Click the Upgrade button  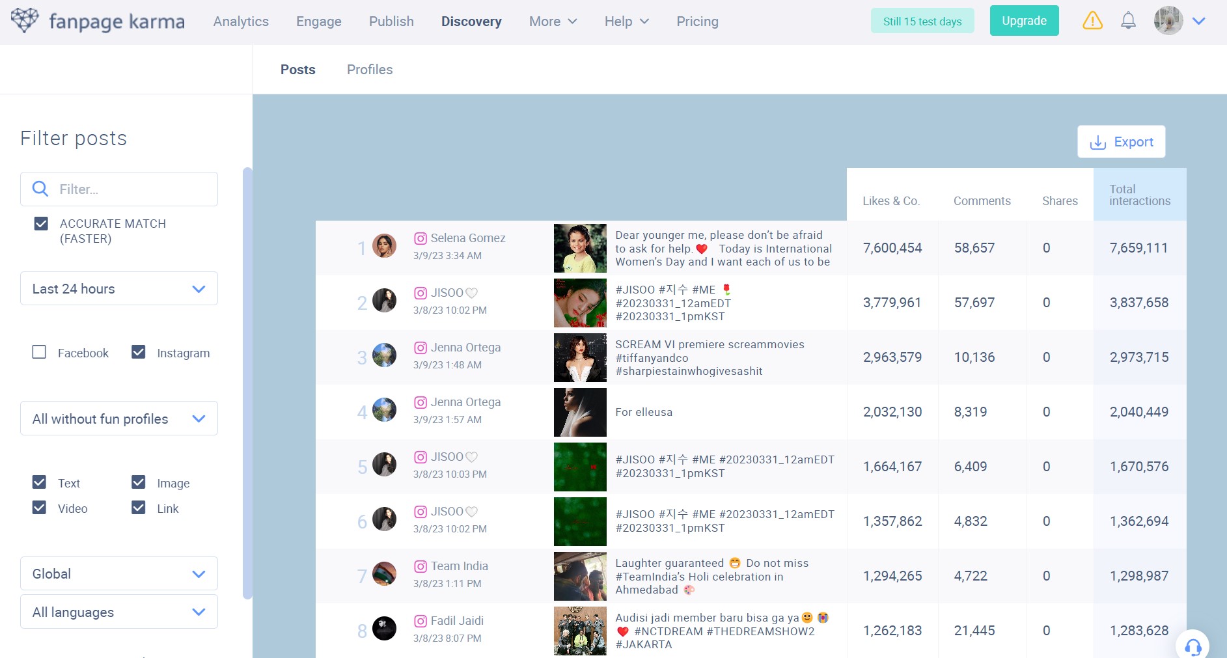(x=1025, y=21)
